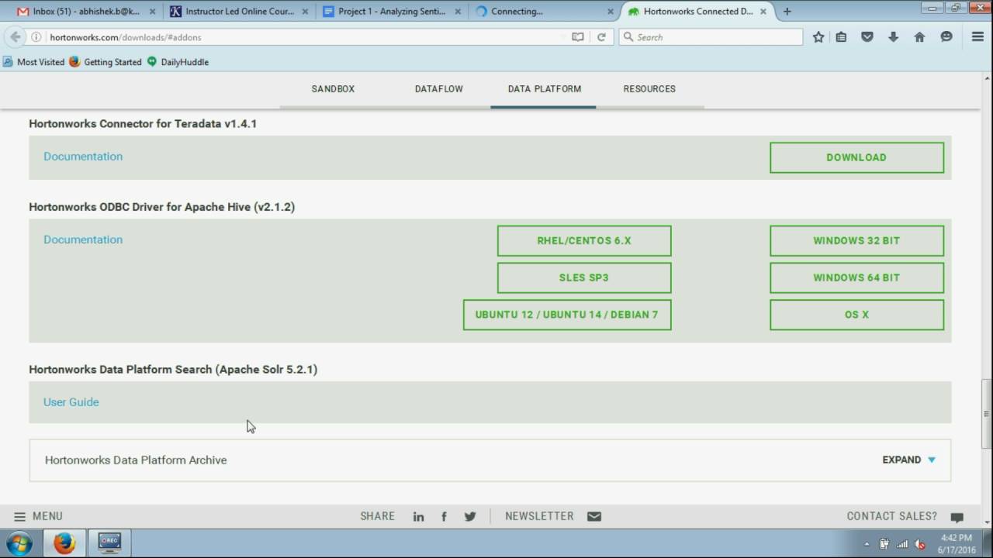
Task: Open the Windows Start button
Action: 19,543
